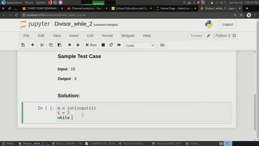Click the In [ ]: cell prompt
This screenshot has height=146, width=259.
(x=46, y=108)
